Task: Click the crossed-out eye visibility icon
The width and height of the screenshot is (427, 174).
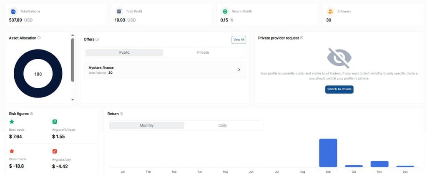Action: click(339, 58)
